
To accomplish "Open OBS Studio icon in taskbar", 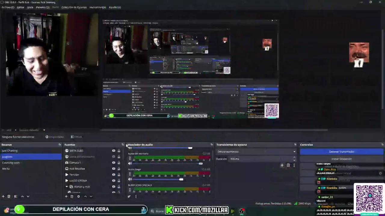I will [x=242, y=211].
